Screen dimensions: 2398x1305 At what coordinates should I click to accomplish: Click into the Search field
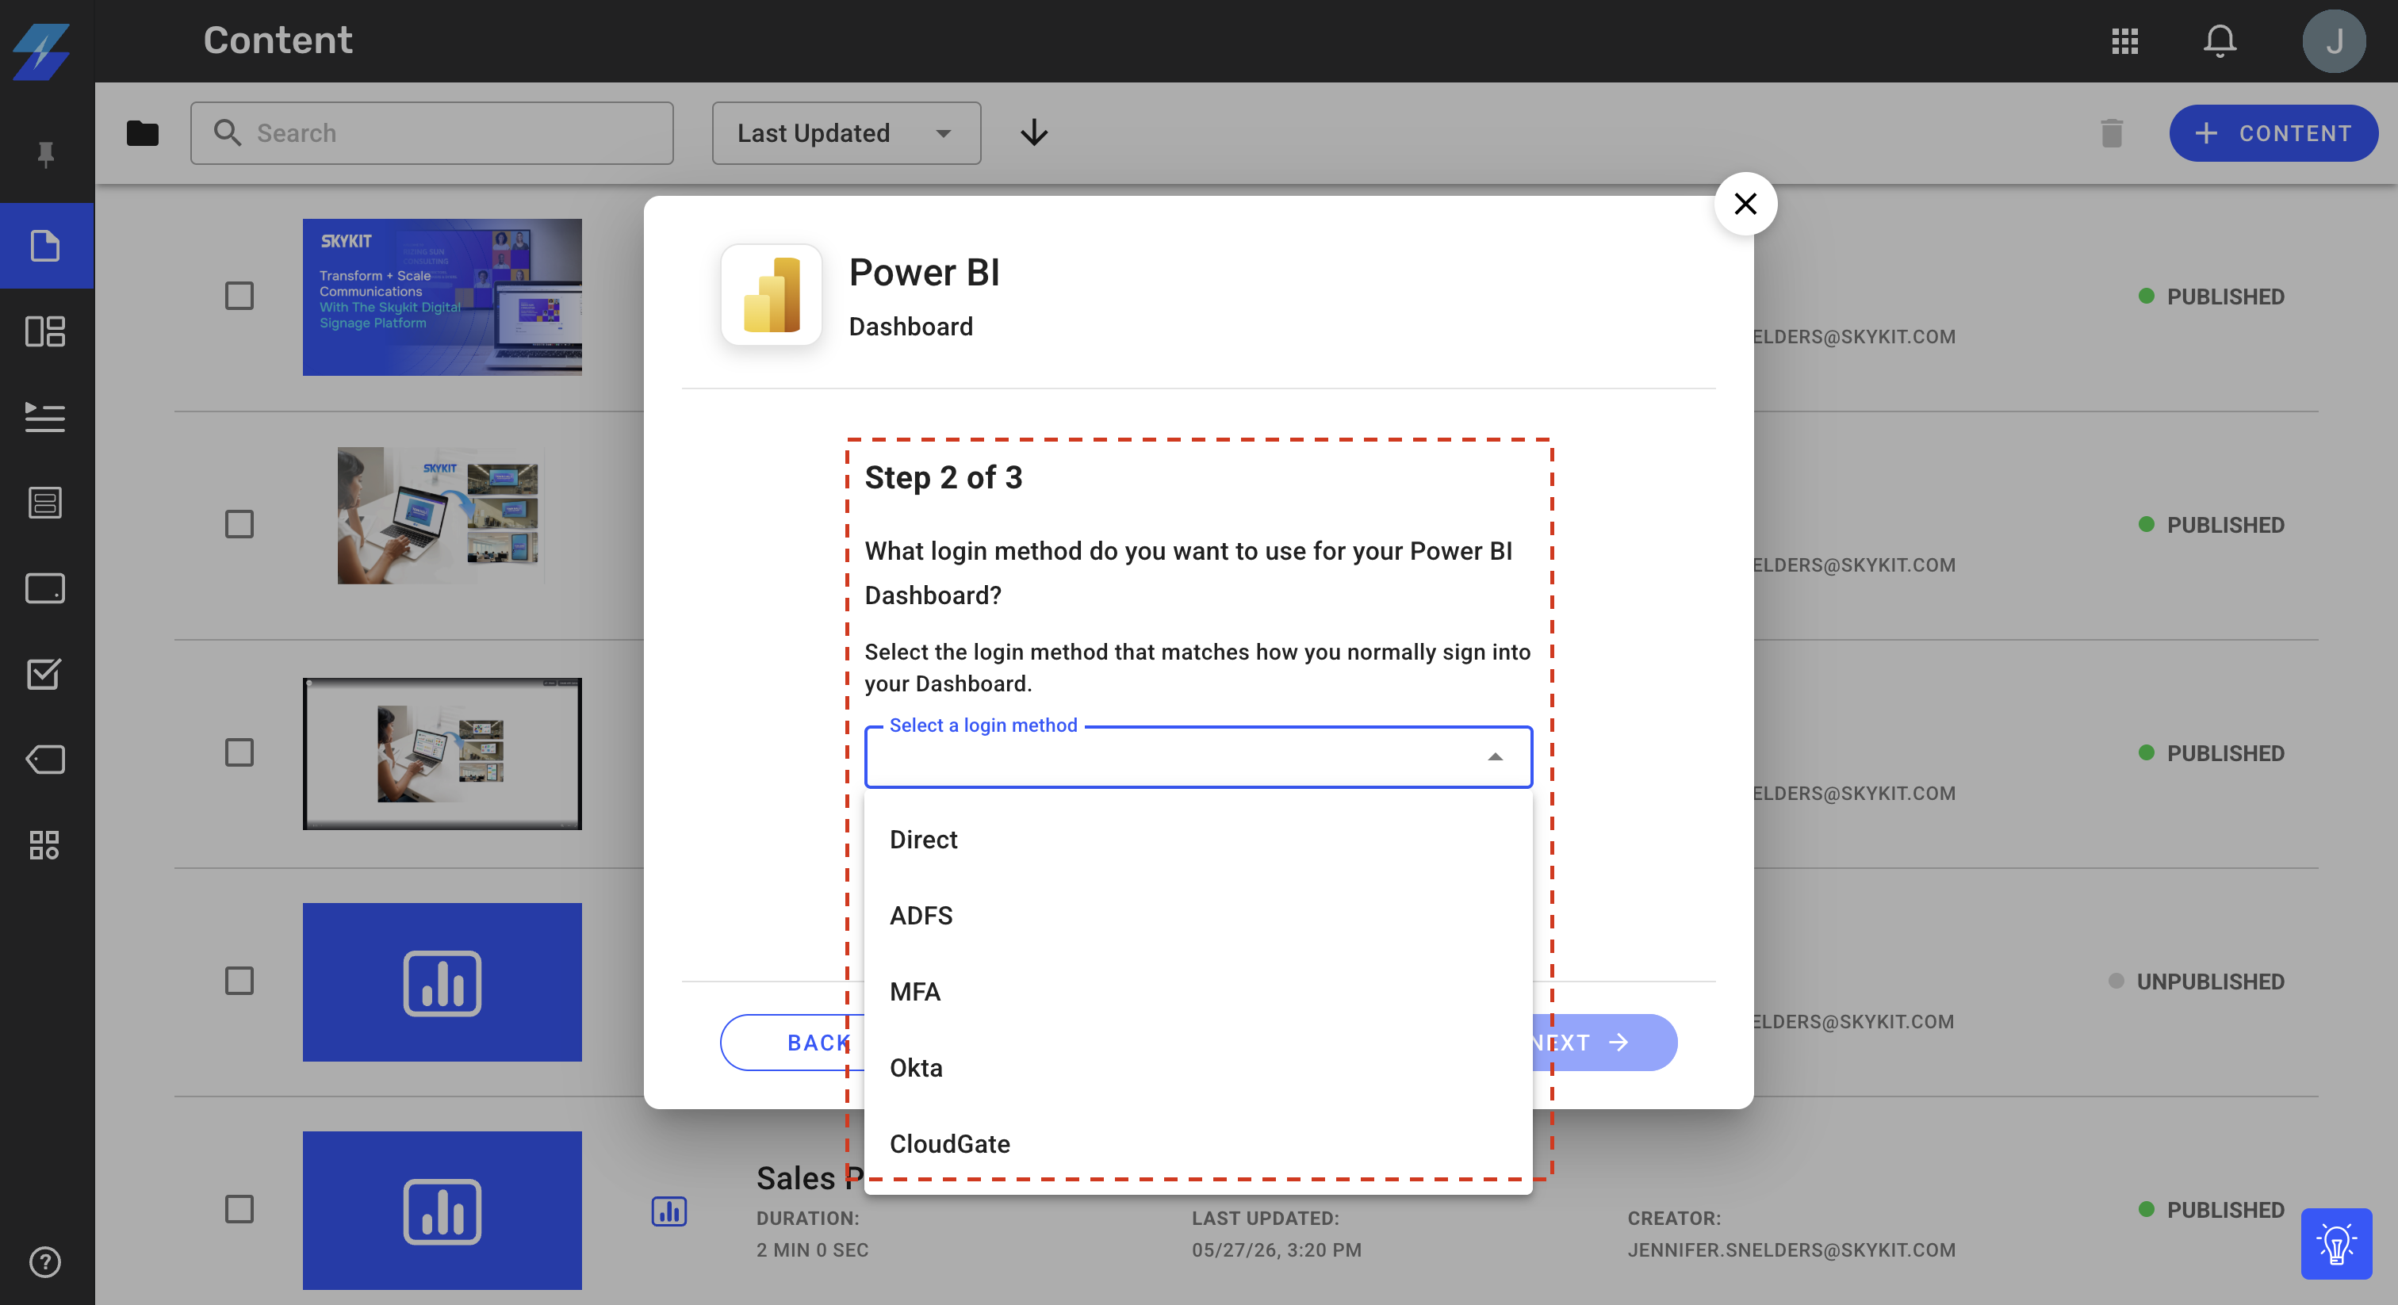pyautogui.click(x=432, y=133)
